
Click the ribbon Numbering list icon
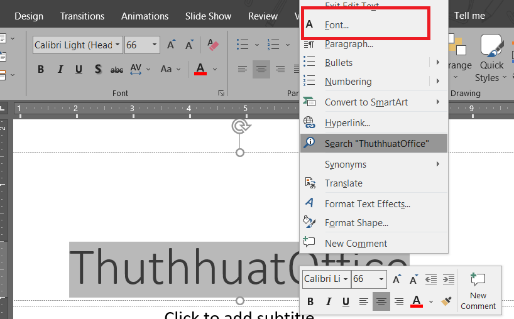click(273, 44)
